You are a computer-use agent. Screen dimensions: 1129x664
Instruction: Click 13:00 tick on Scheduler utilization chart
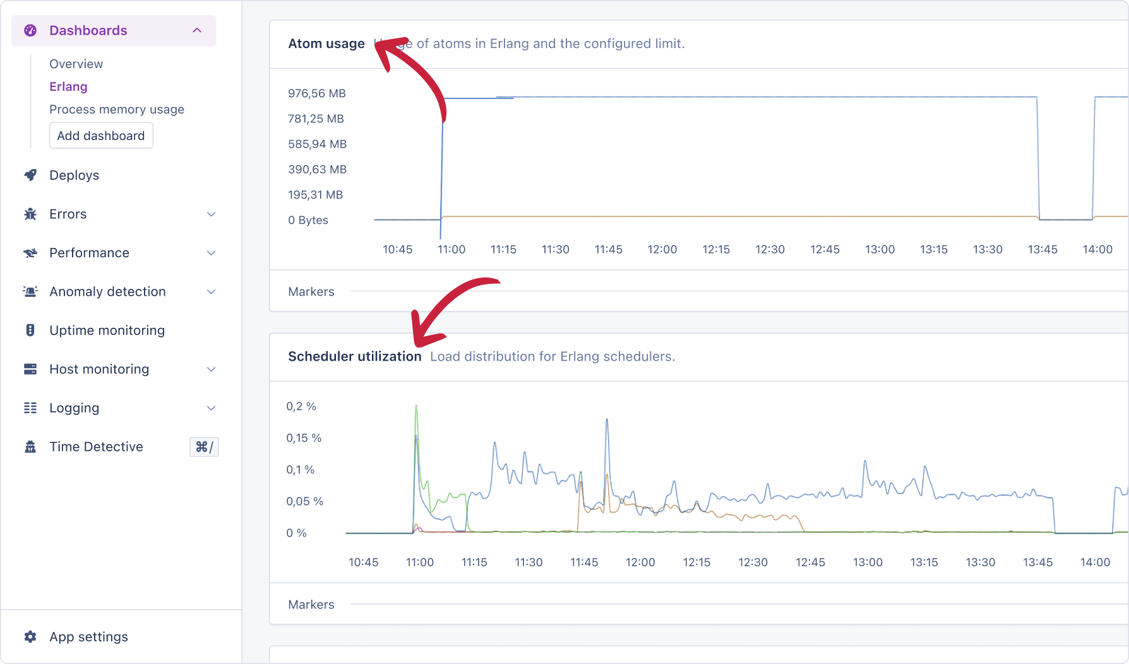click(868, 562)
